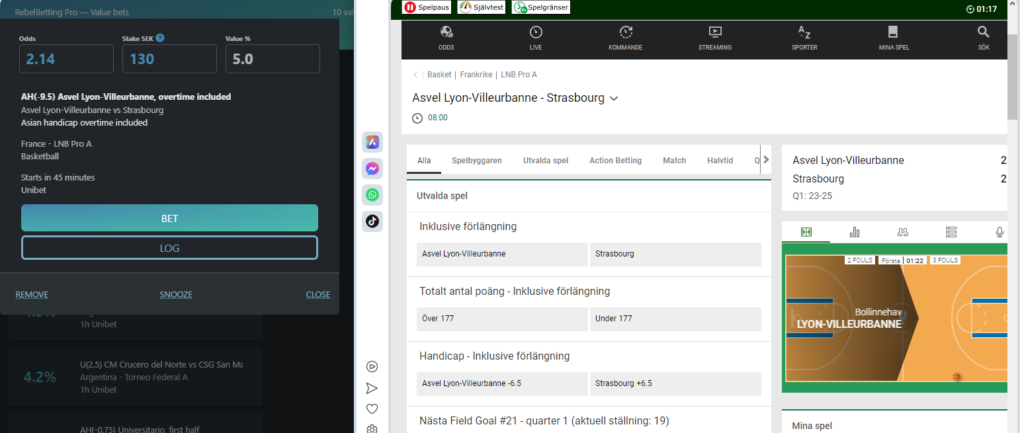This screenshot has height=433, width=1020.
Task: Click the microphone commentary tab in tracker
Action: [x=999, y=232]
